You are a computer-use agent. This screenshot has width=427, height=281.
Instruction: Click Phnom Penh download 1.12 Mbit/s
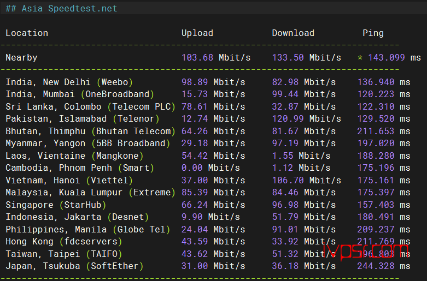[x=301, y=168]
